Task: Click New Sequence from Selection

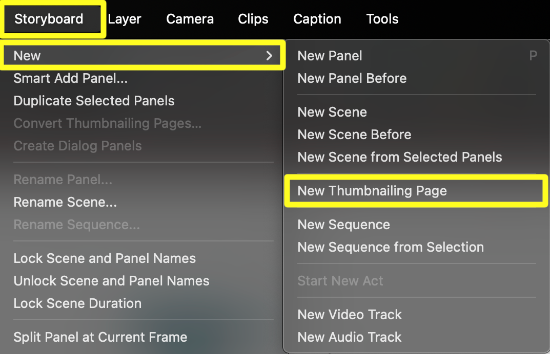Action: (x=391, y=247)
